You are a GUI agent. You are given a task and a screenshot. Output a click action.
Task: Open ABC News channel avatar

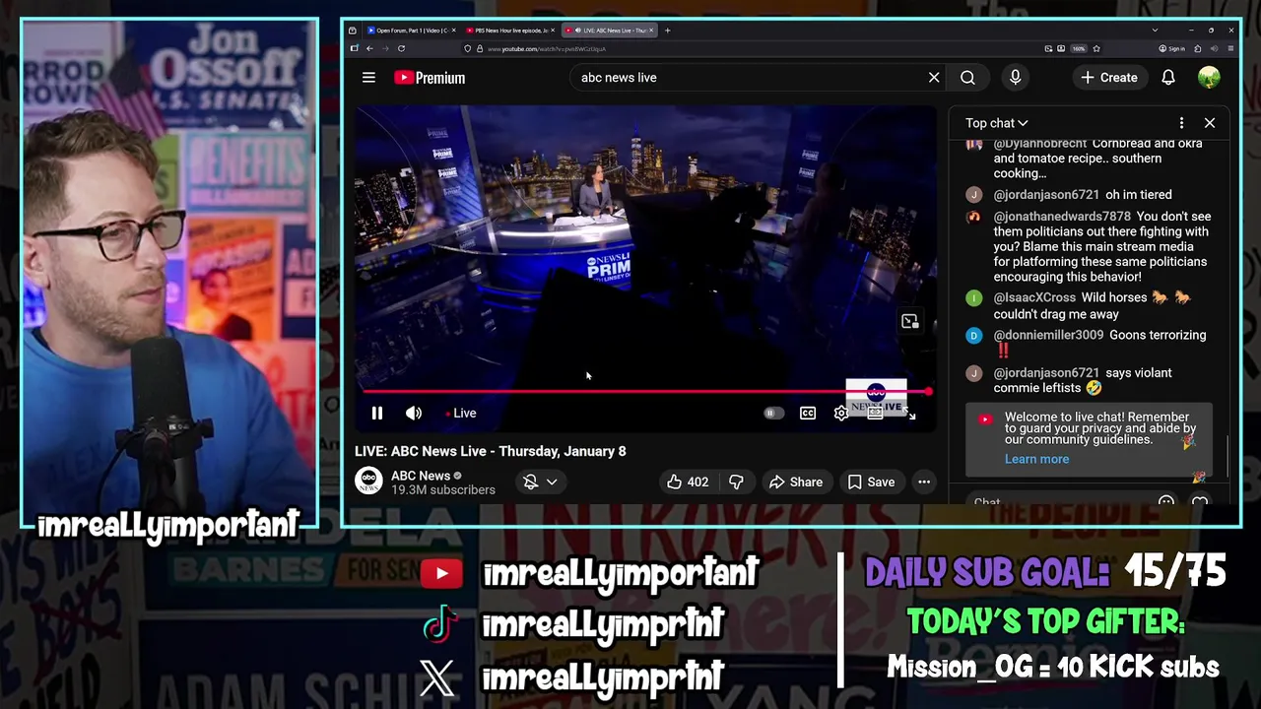pos(368,482)
